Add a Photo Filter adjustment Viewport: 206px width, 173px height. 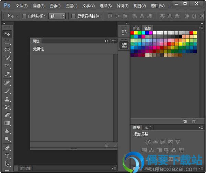pyautogui.click(x=167, y=150)
